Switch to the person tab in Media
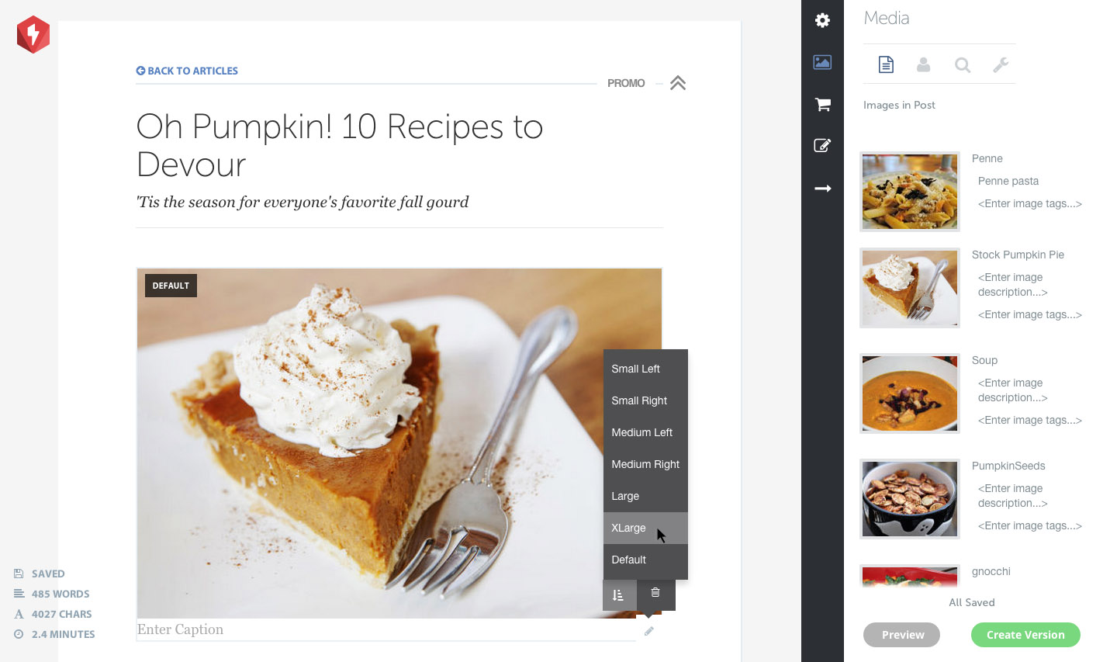Viewport: 1110px width, 662px height. [x=923, y=64]
